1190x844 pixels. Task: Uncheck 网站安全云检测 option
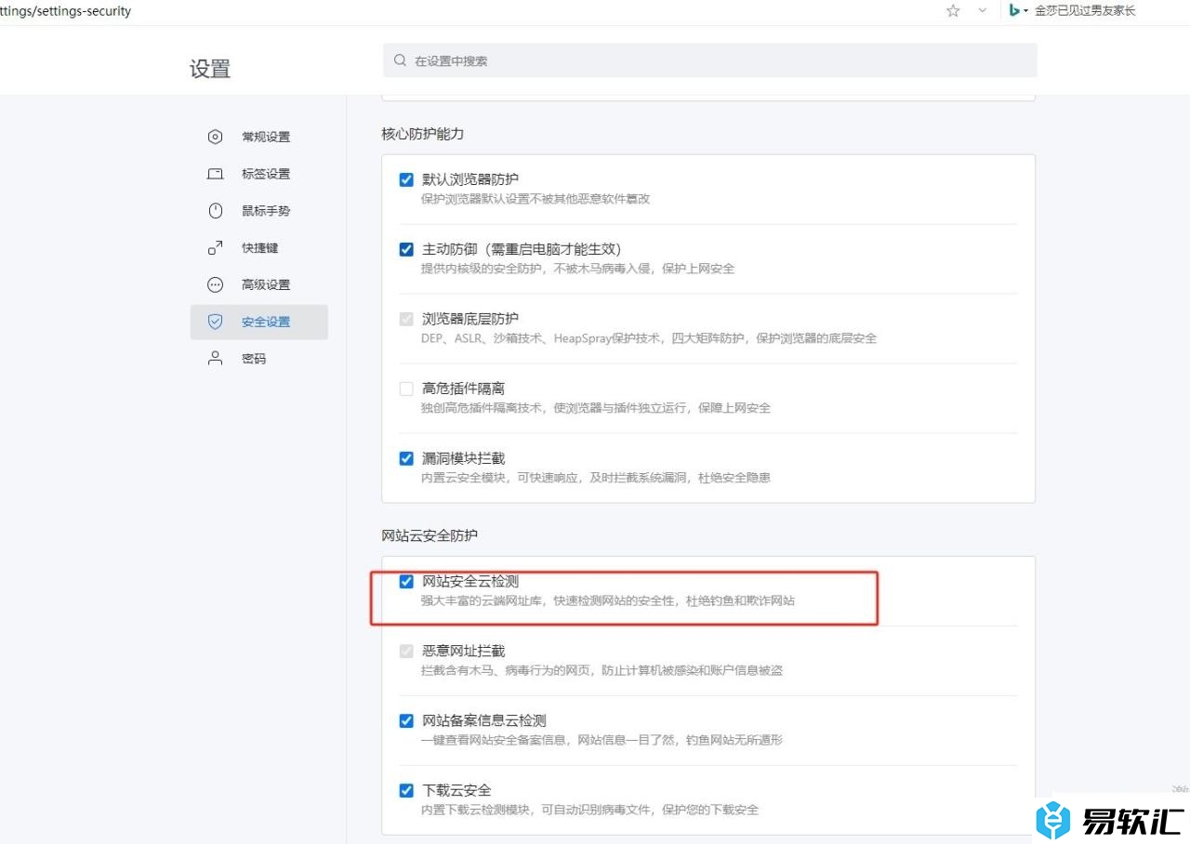click(406, 582)
